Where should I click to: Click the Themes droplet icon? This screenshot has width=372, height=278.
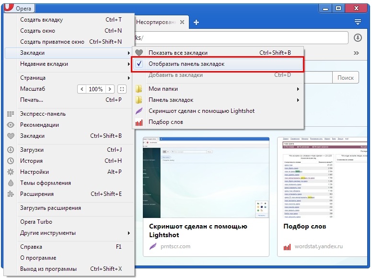11,183
